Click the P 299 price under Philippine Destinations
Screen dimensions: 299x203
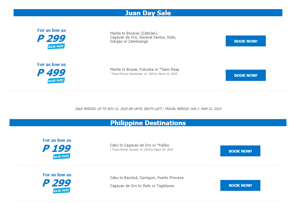tap(57, 183)
